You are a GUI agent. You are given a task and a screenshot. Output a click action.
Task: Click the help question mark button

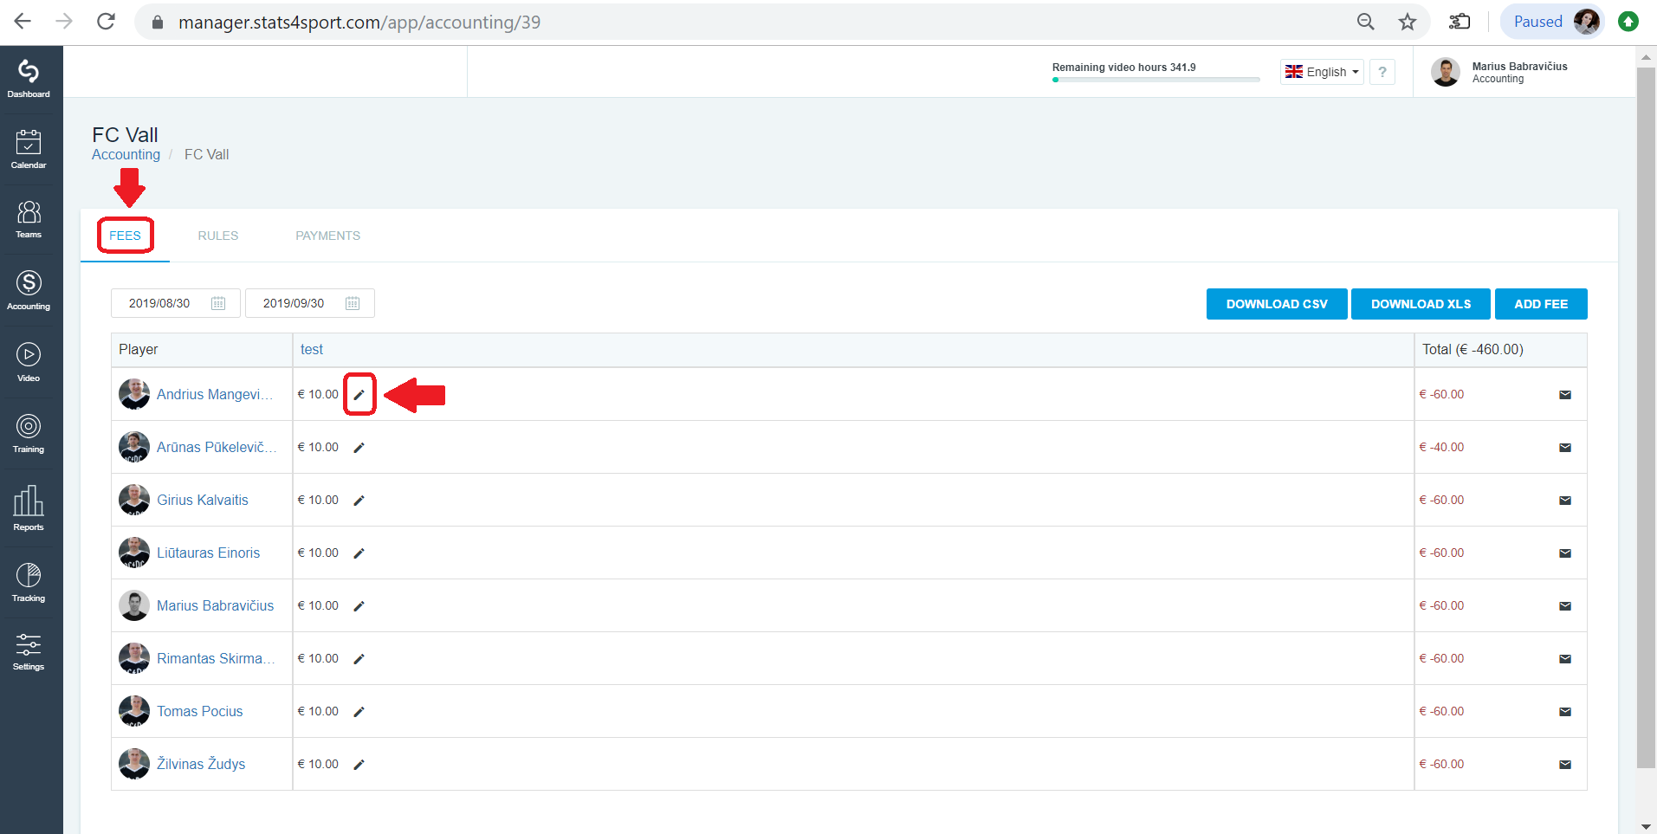[x=1382, y=72]
